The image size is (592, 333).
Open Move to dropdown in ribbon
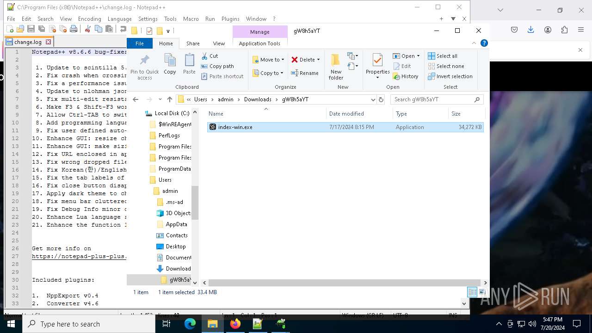[268, 60]
